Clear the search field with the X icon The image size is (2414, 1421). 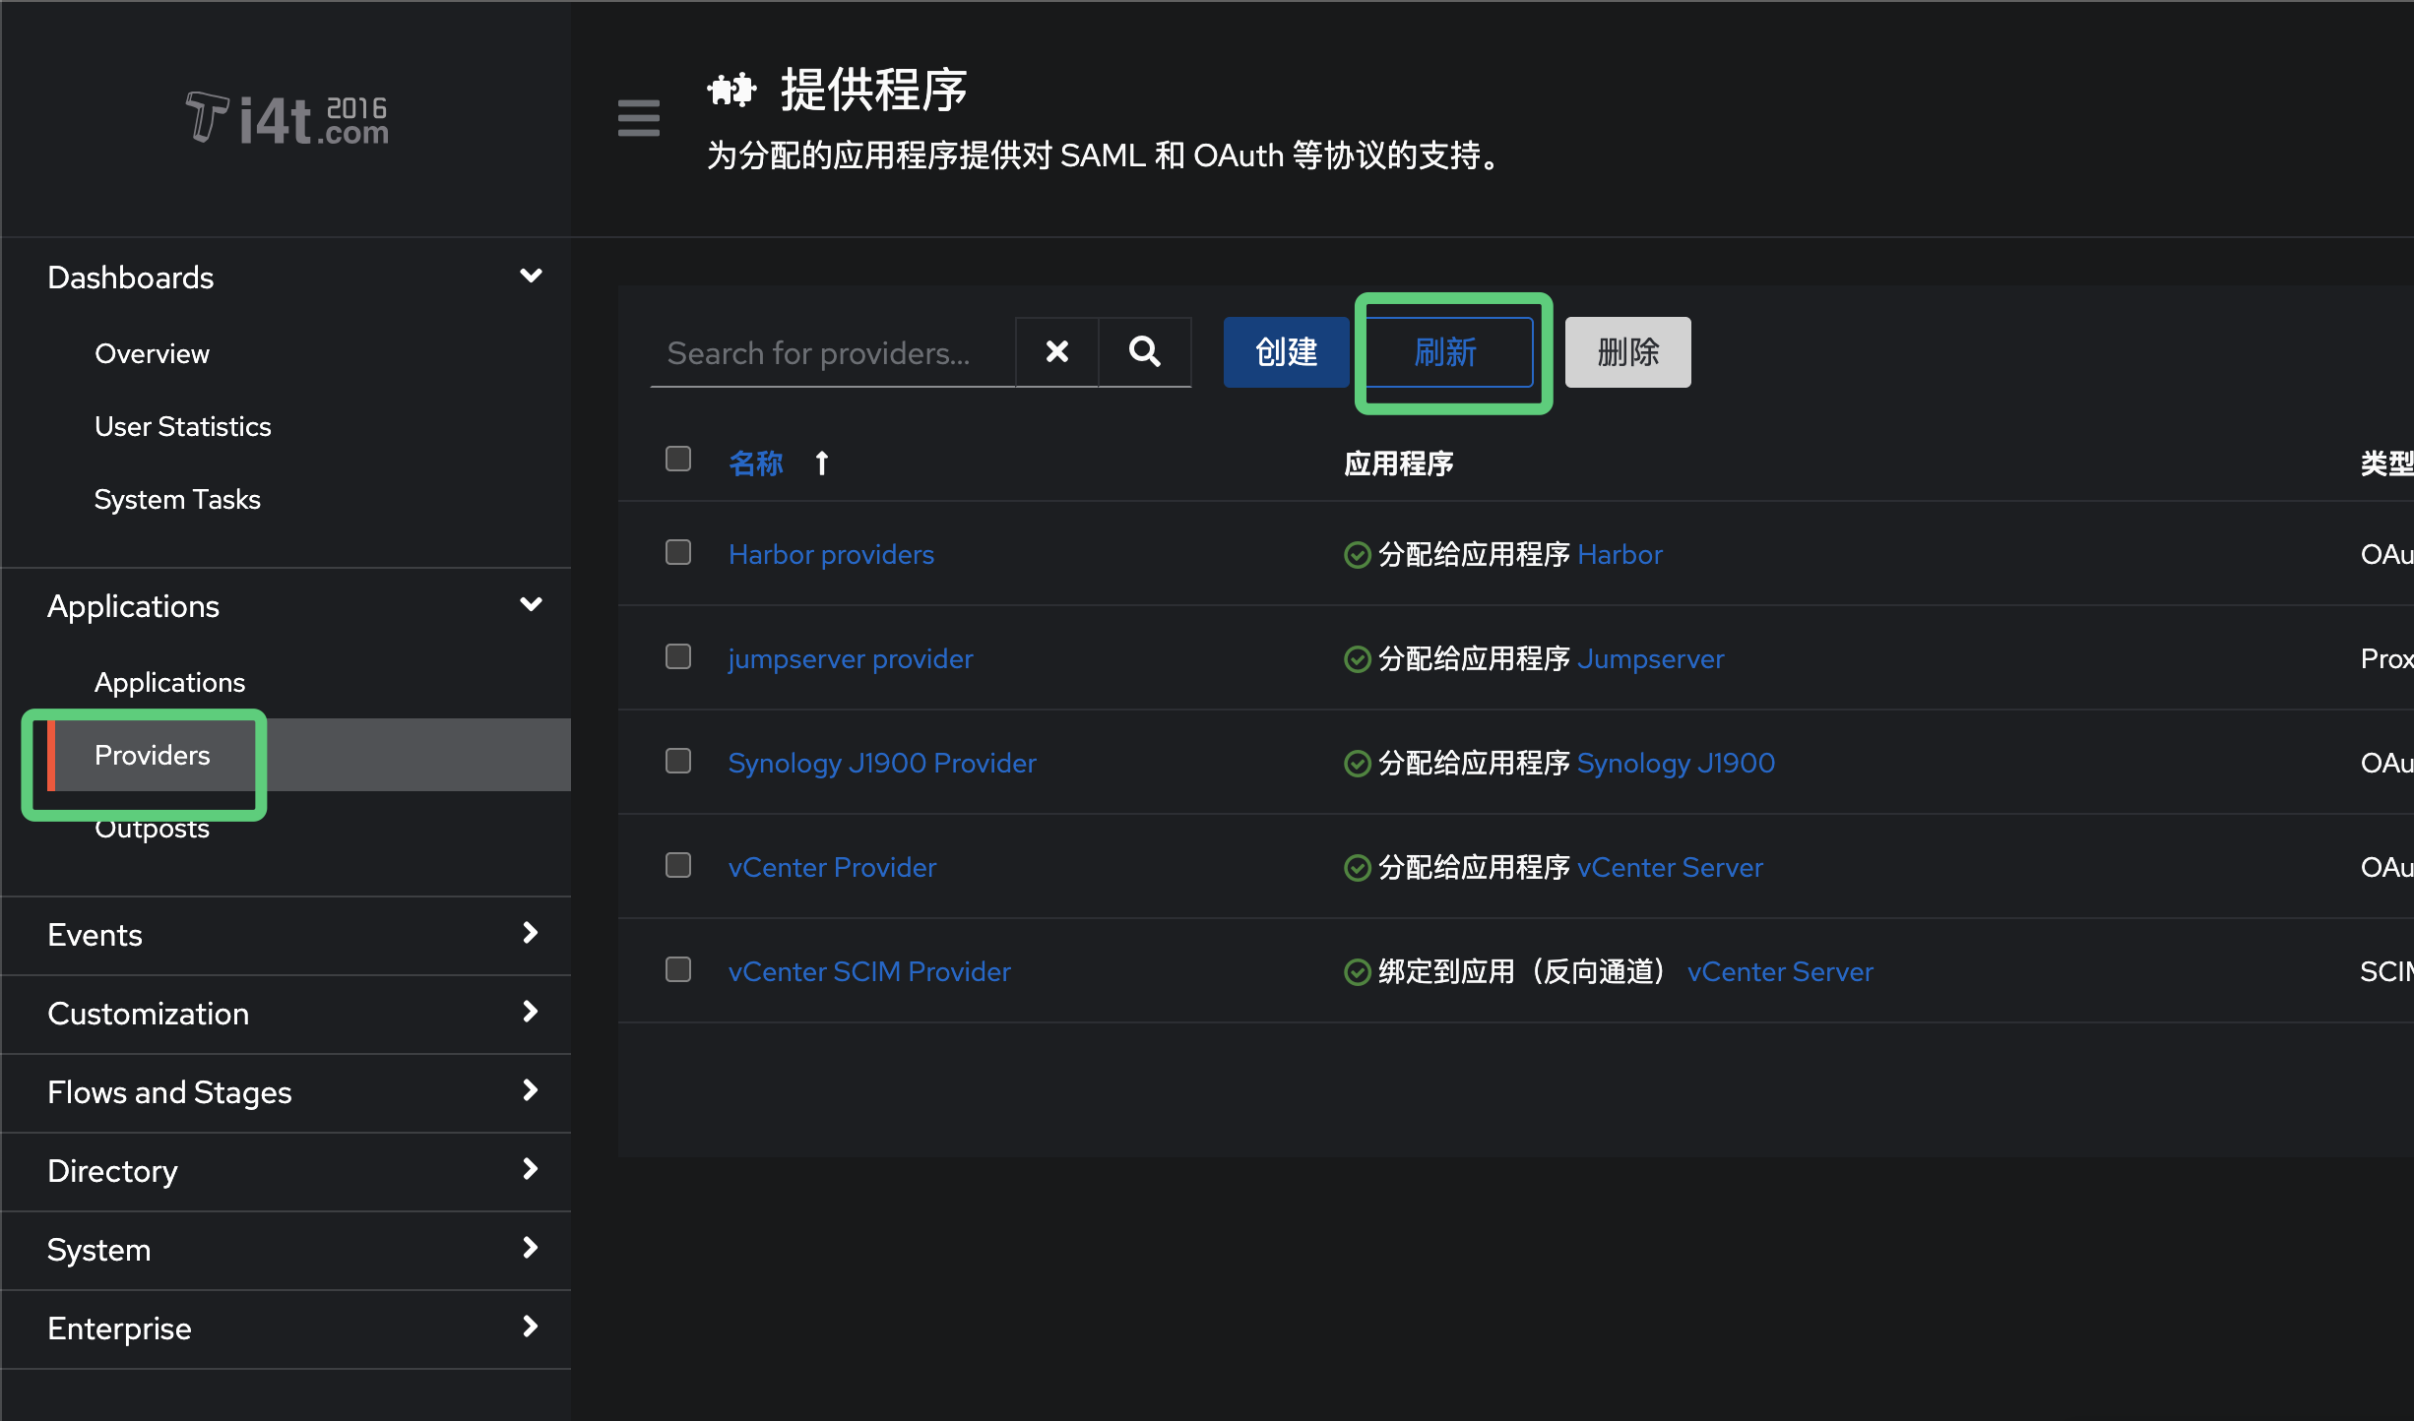1056,351
